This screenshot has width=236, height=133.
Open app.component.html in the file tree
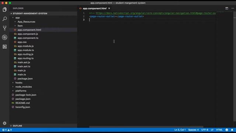click(29, 30)
